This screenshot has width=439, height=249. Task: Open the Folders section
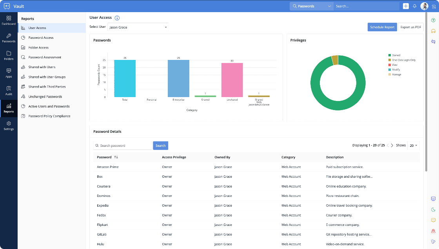(9, 55)
